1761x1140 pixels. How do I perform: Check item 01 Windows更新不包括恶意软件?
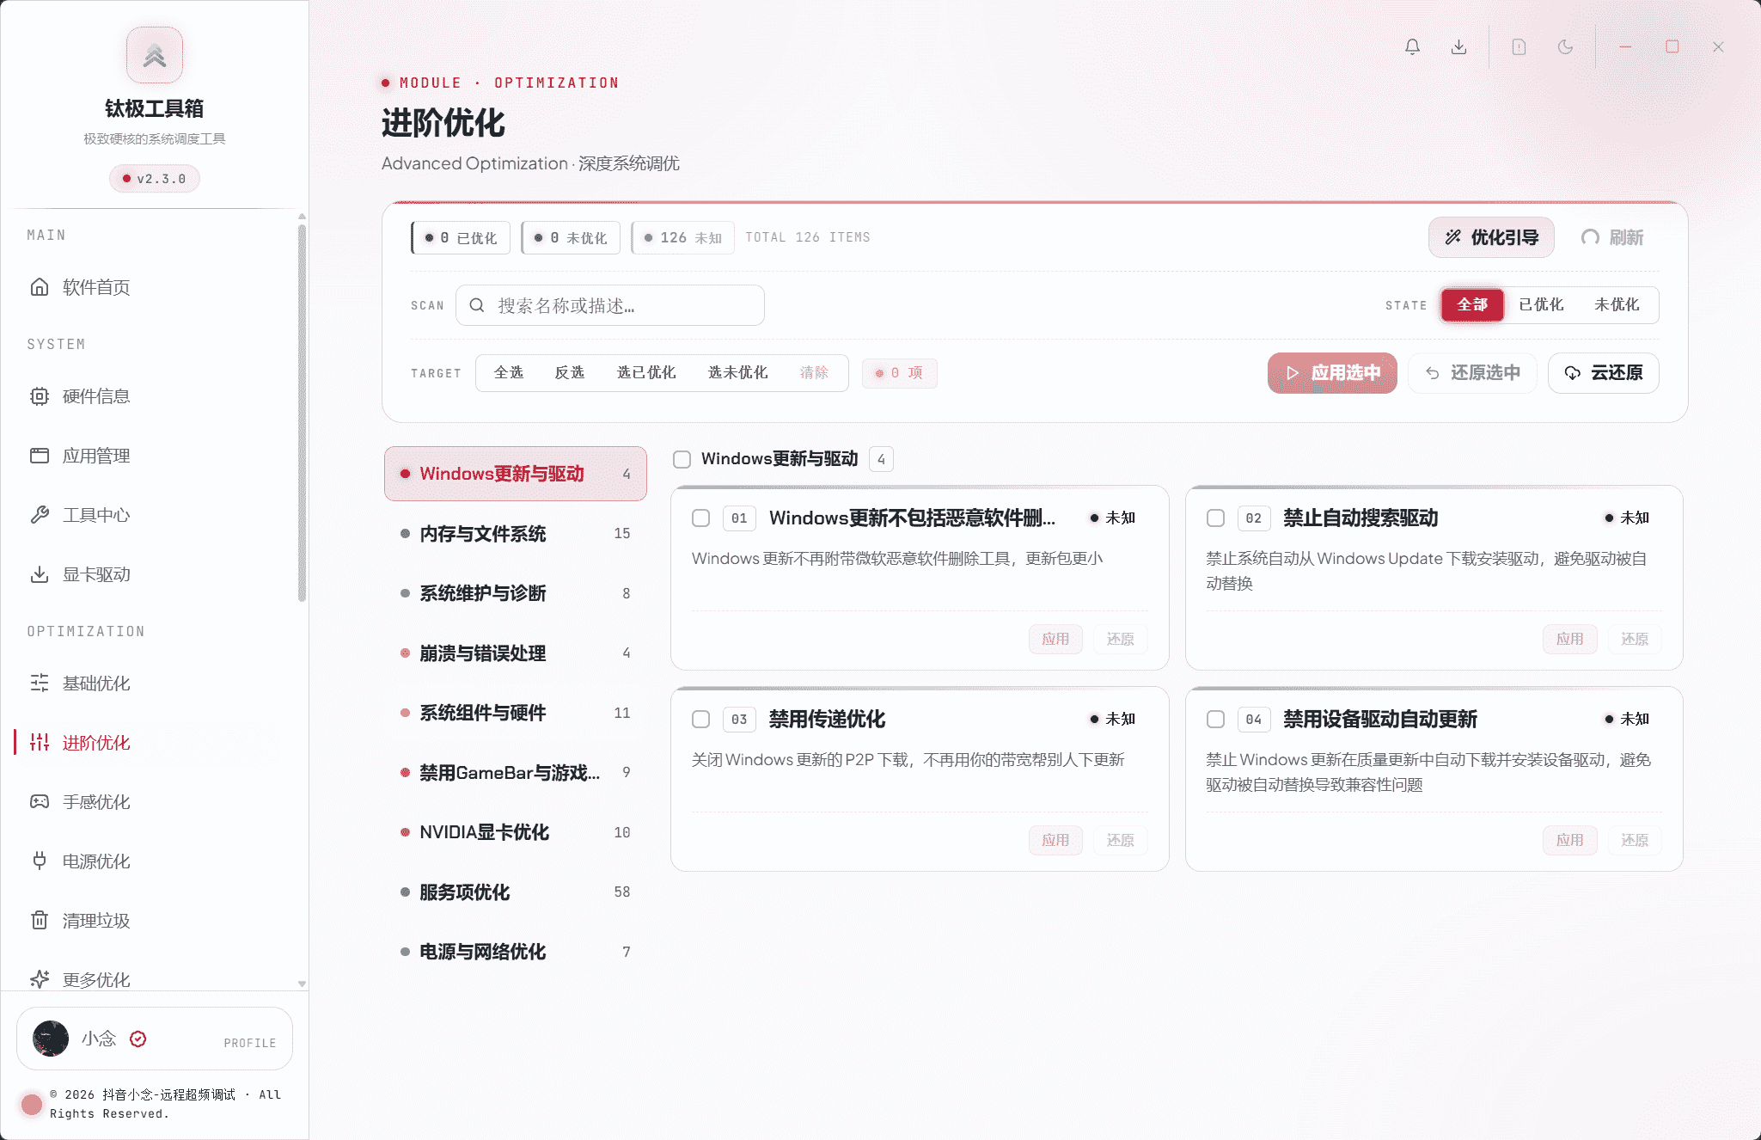(x=700, y=518)
